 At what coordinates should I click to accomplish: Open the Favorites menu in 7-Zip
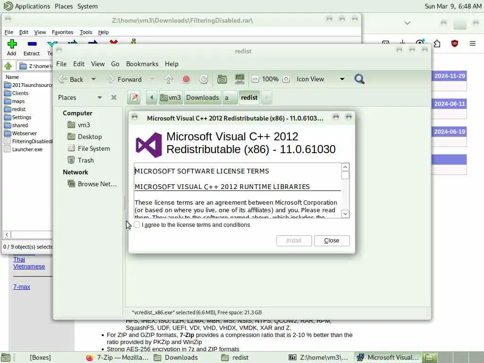click(62, 32)
